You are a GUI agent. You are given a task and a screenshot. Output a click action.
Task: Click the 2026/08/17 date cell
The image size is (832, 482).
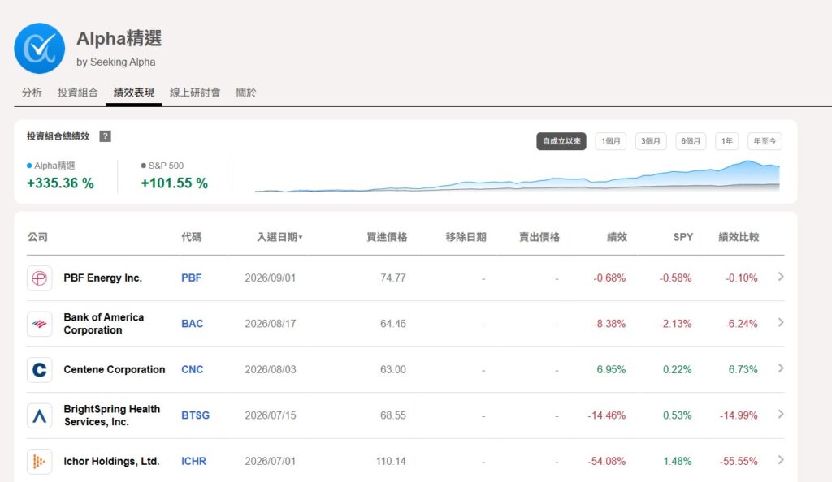(x=270, y=324)
